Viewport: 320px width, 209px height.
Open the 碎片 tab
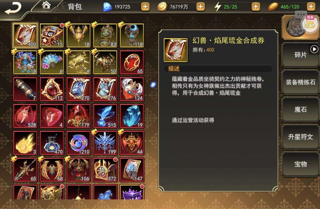301,55
